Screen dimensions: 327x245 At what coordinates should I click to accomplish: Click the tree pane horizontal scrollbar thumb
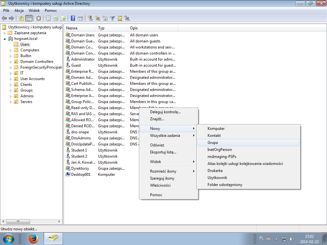point(18,221)
